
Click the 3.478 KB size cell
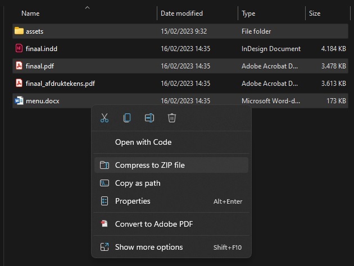tap(333, 66)
